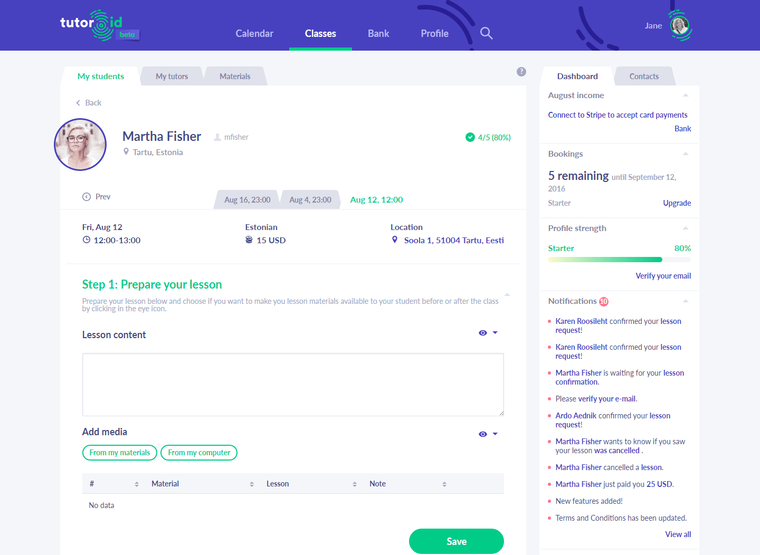Toggle Lesson content visibility eye icon
Screen dimensions: 760x555
(x=482, y=333)
